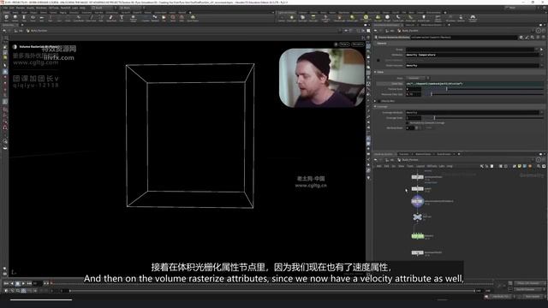Screen dimensions: 548x308
Task: Collapse the Filter parameter section
Action: (375, 72)
